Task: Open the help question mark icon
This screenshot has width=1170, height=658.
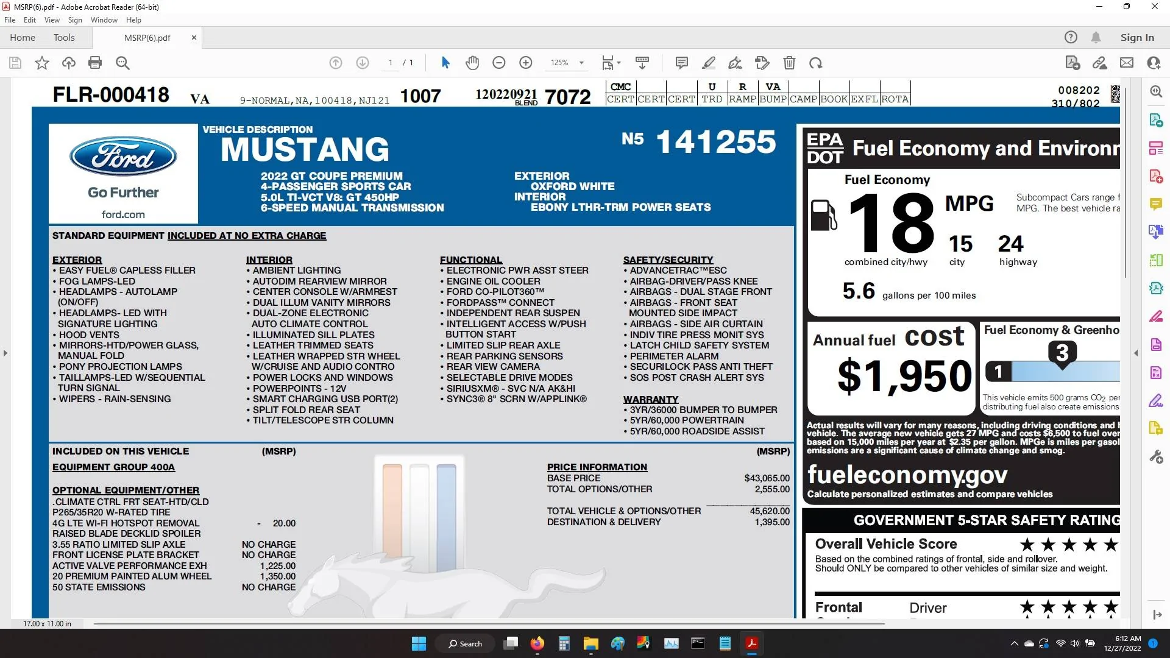Action: coord(1071,38)
